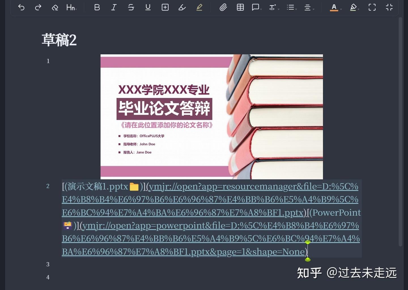Click the attachment paperclip icon
The width and height of the screenshot is (408, 290).
(223, 8)
